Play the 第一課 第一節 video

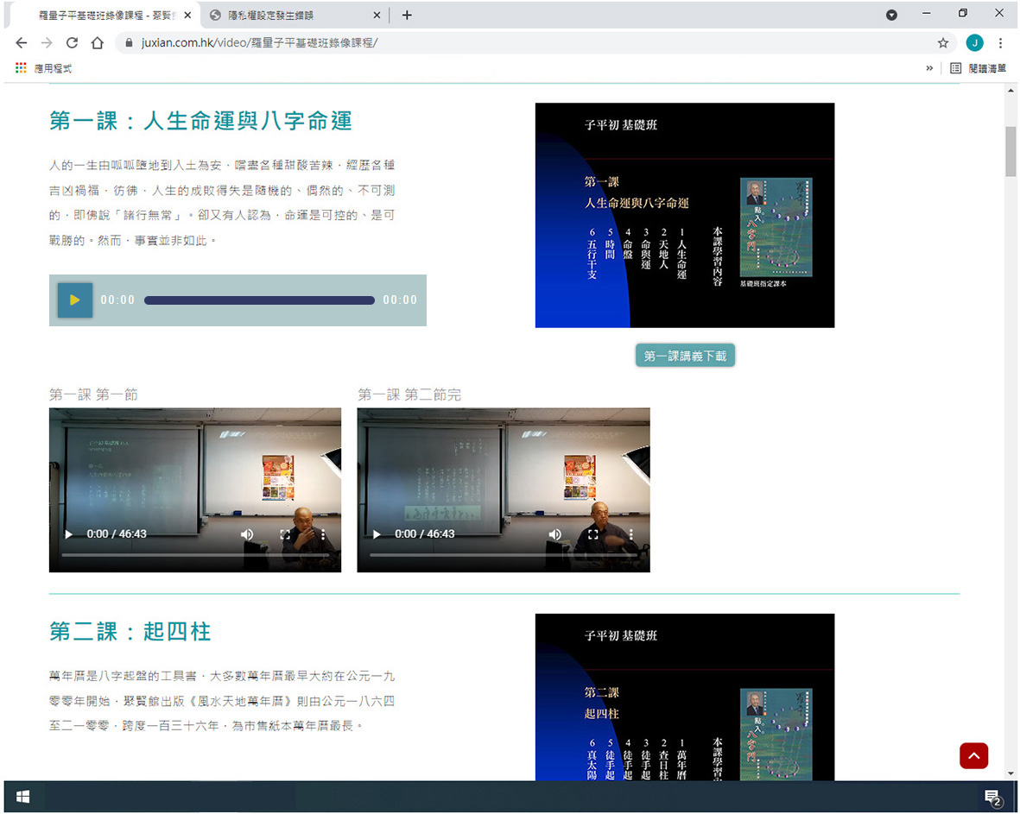click(x=68, y=534)
